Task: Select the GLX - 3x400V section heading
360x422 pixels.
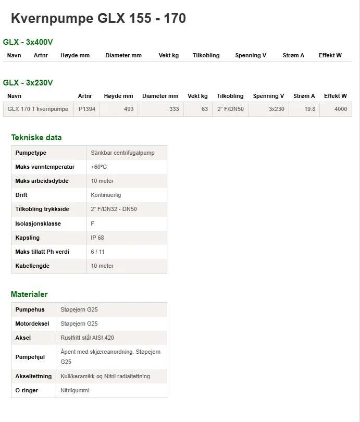Action: pyautogui.click(x=28, y=42)
